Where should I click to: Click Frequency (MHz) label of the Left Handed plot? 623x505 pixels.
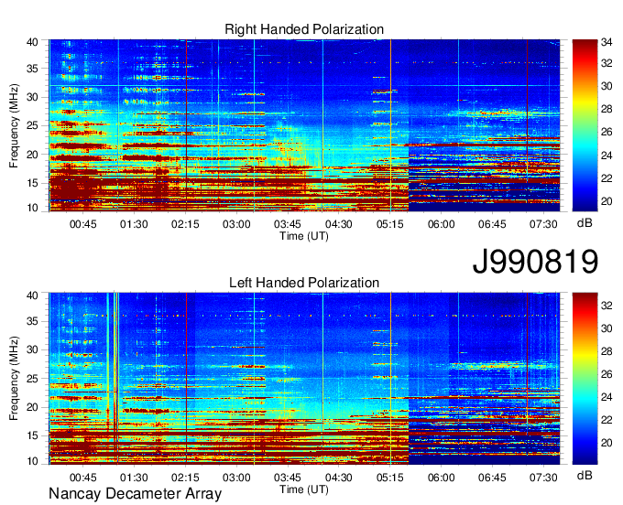[14, 379]
